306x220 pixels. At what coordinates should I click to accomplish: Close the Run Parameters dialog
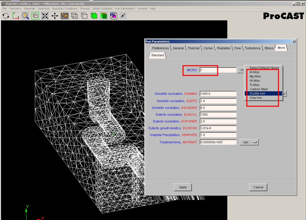coord(294,41)
